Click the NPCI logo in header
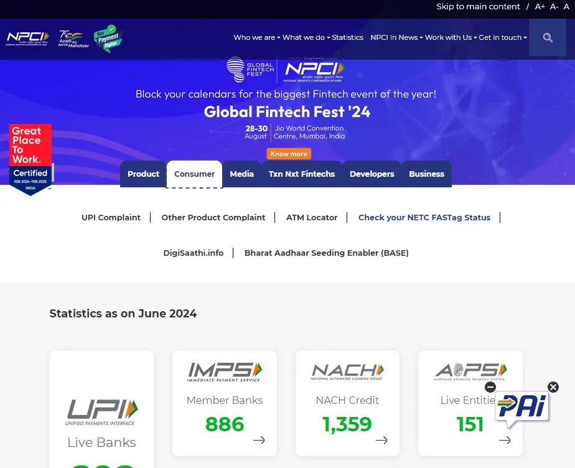 tap(27, 39)
